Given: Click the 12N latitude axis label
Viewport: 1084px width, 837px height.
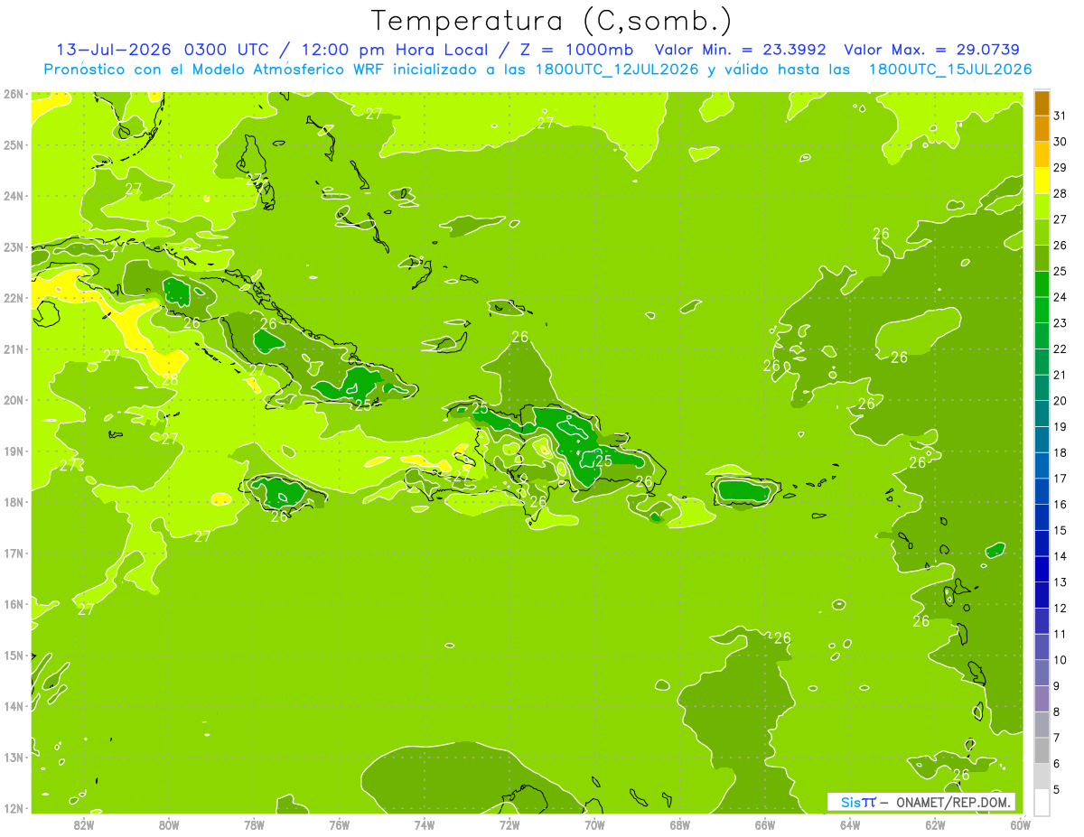Looking at the screenshot, I should 13,808.
